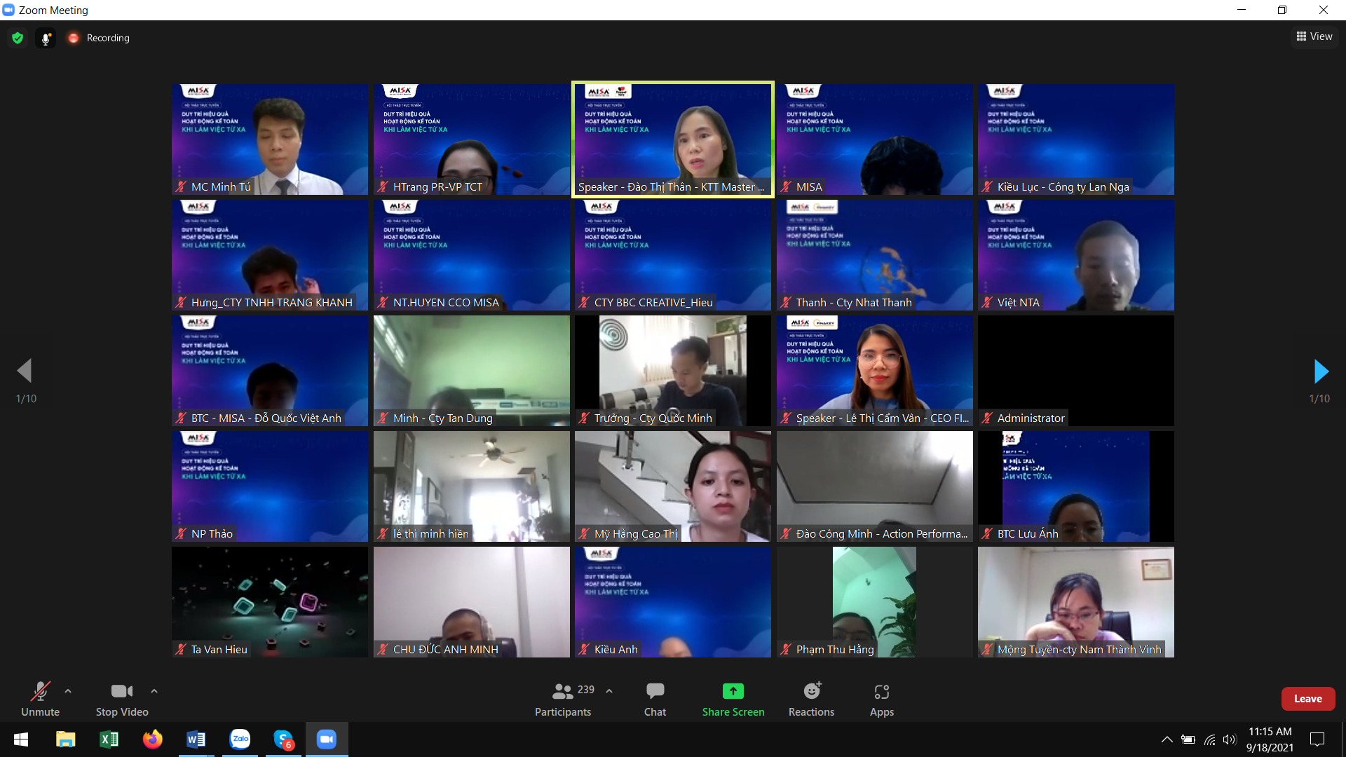The height and width of the screenshot is (757, 1346).
Task: Go to previous gallery page with left arrow
Action: (25, 371)
